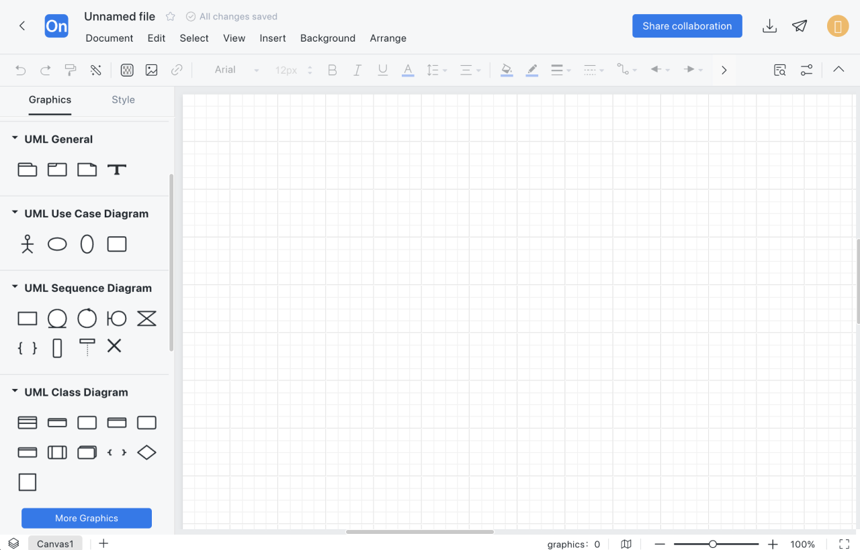Select the diamond shape in UML Class Diagram

point(146,453)
